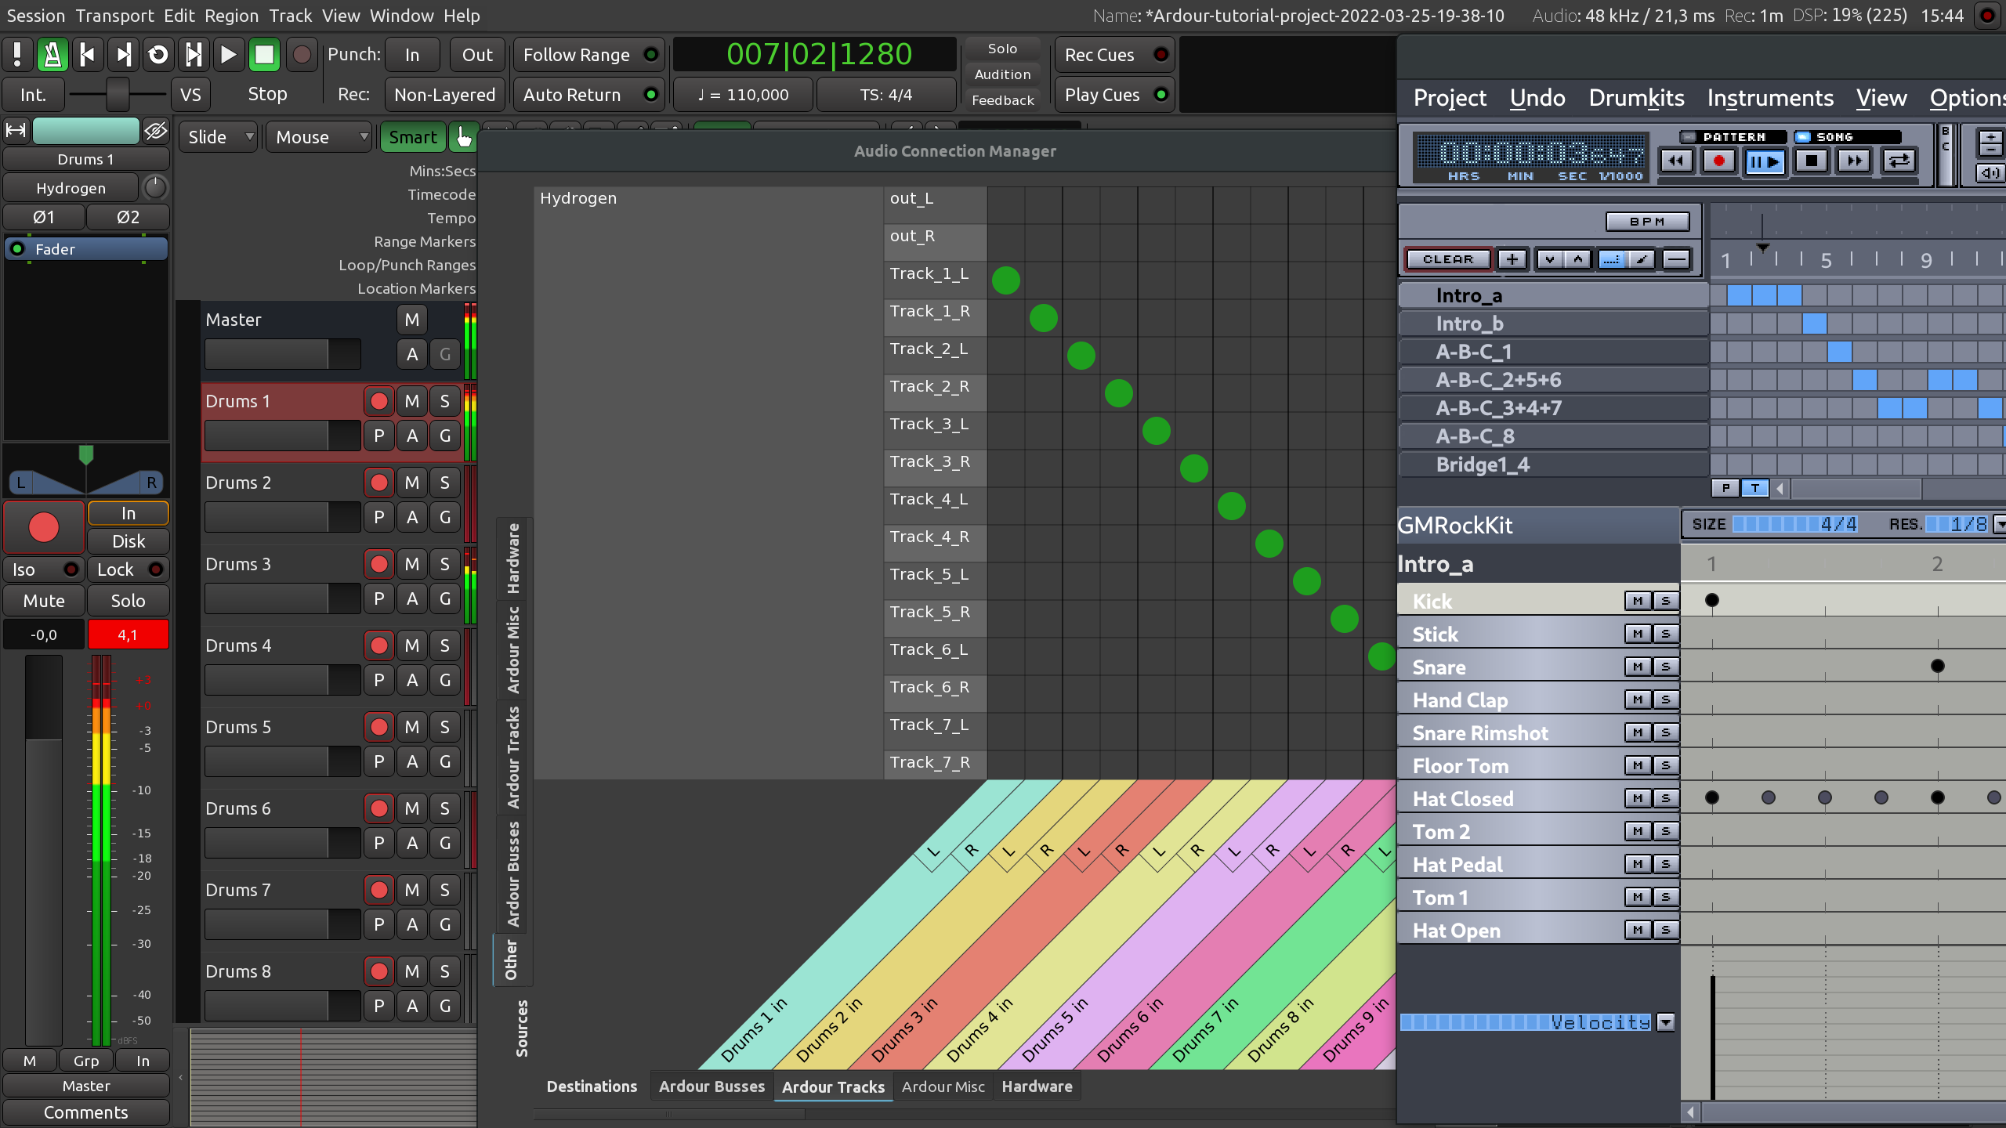This screenshot has height=1128, width=2006.
Task: Expand the Velocity property dropdown arrow
Action: point(1666,1022)
